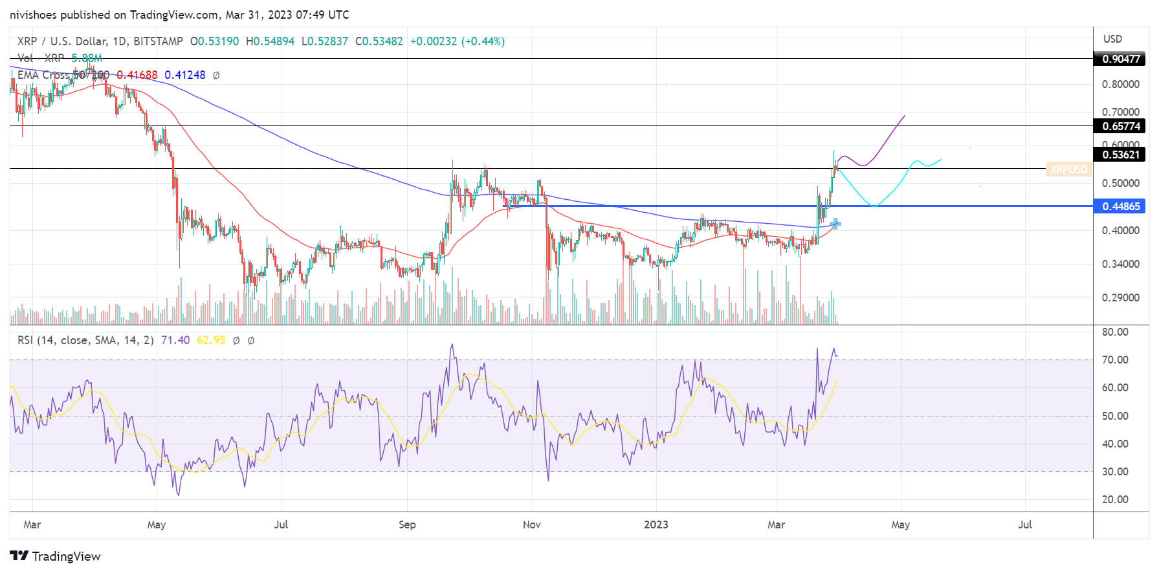1159x573 pixels.
Task: Click the TradingView logo icon
Action: 19,556
